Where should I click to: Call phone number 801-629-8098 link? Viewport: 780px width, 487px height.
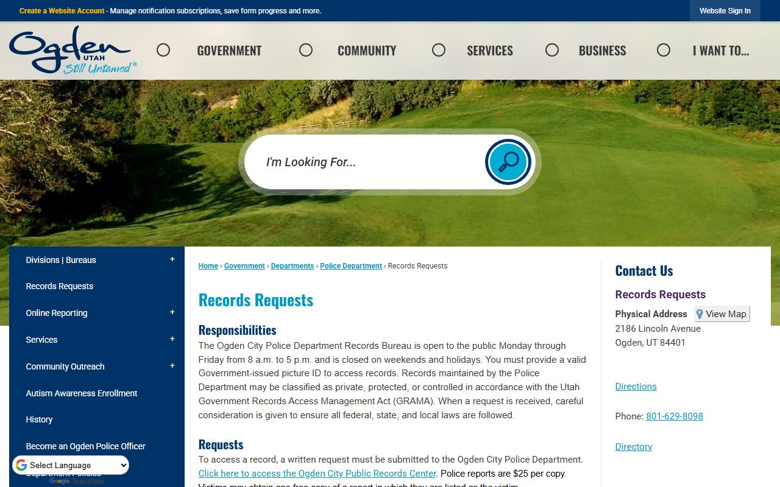pos(675,416)
